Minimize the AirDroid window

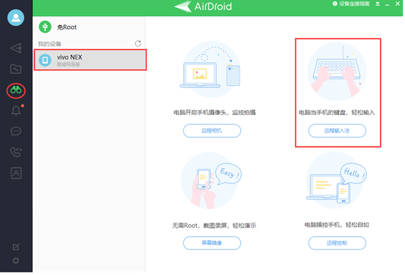pyautogui.click(x=387, y=5)
